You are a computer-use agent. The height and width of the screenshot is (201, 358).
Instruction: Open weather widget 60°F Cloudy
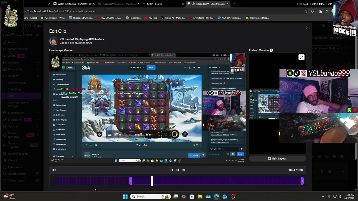click(x=10, y=197)
